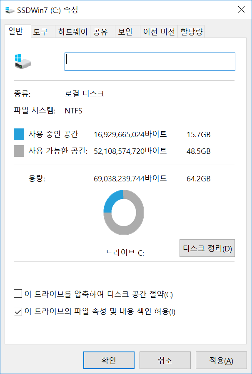This screenshot has width=252, height=374.
Task: Click the disk usage donut chart
Action: click(x=124, y=212)
